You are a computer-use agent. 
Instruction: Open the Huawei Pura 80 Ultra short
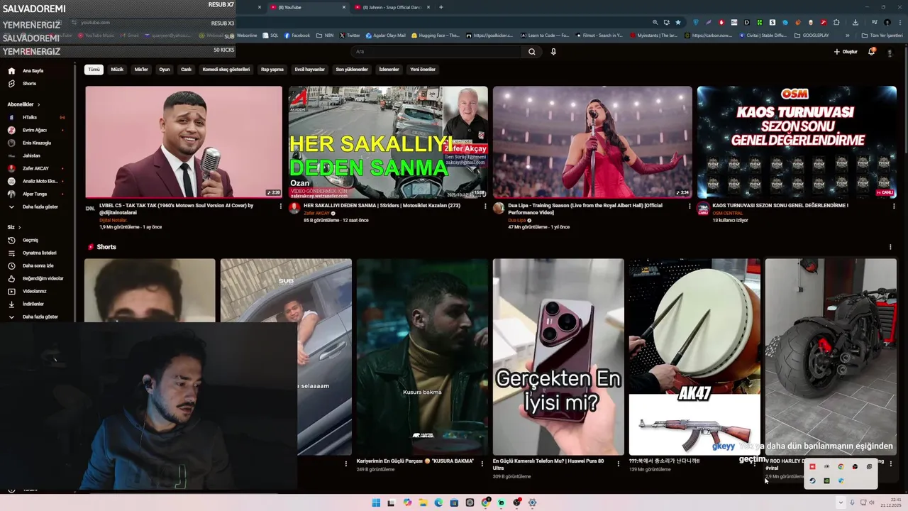tap(558, 357)
